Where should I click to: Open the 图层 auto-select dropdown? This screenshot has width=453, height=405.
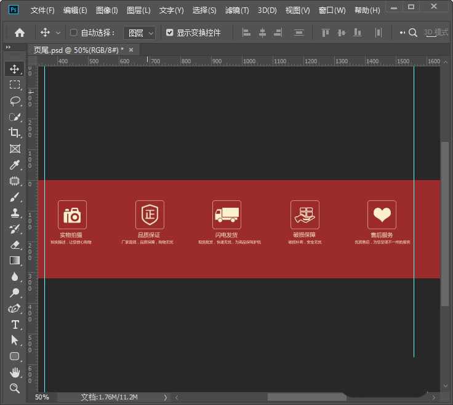coord(140,33)
